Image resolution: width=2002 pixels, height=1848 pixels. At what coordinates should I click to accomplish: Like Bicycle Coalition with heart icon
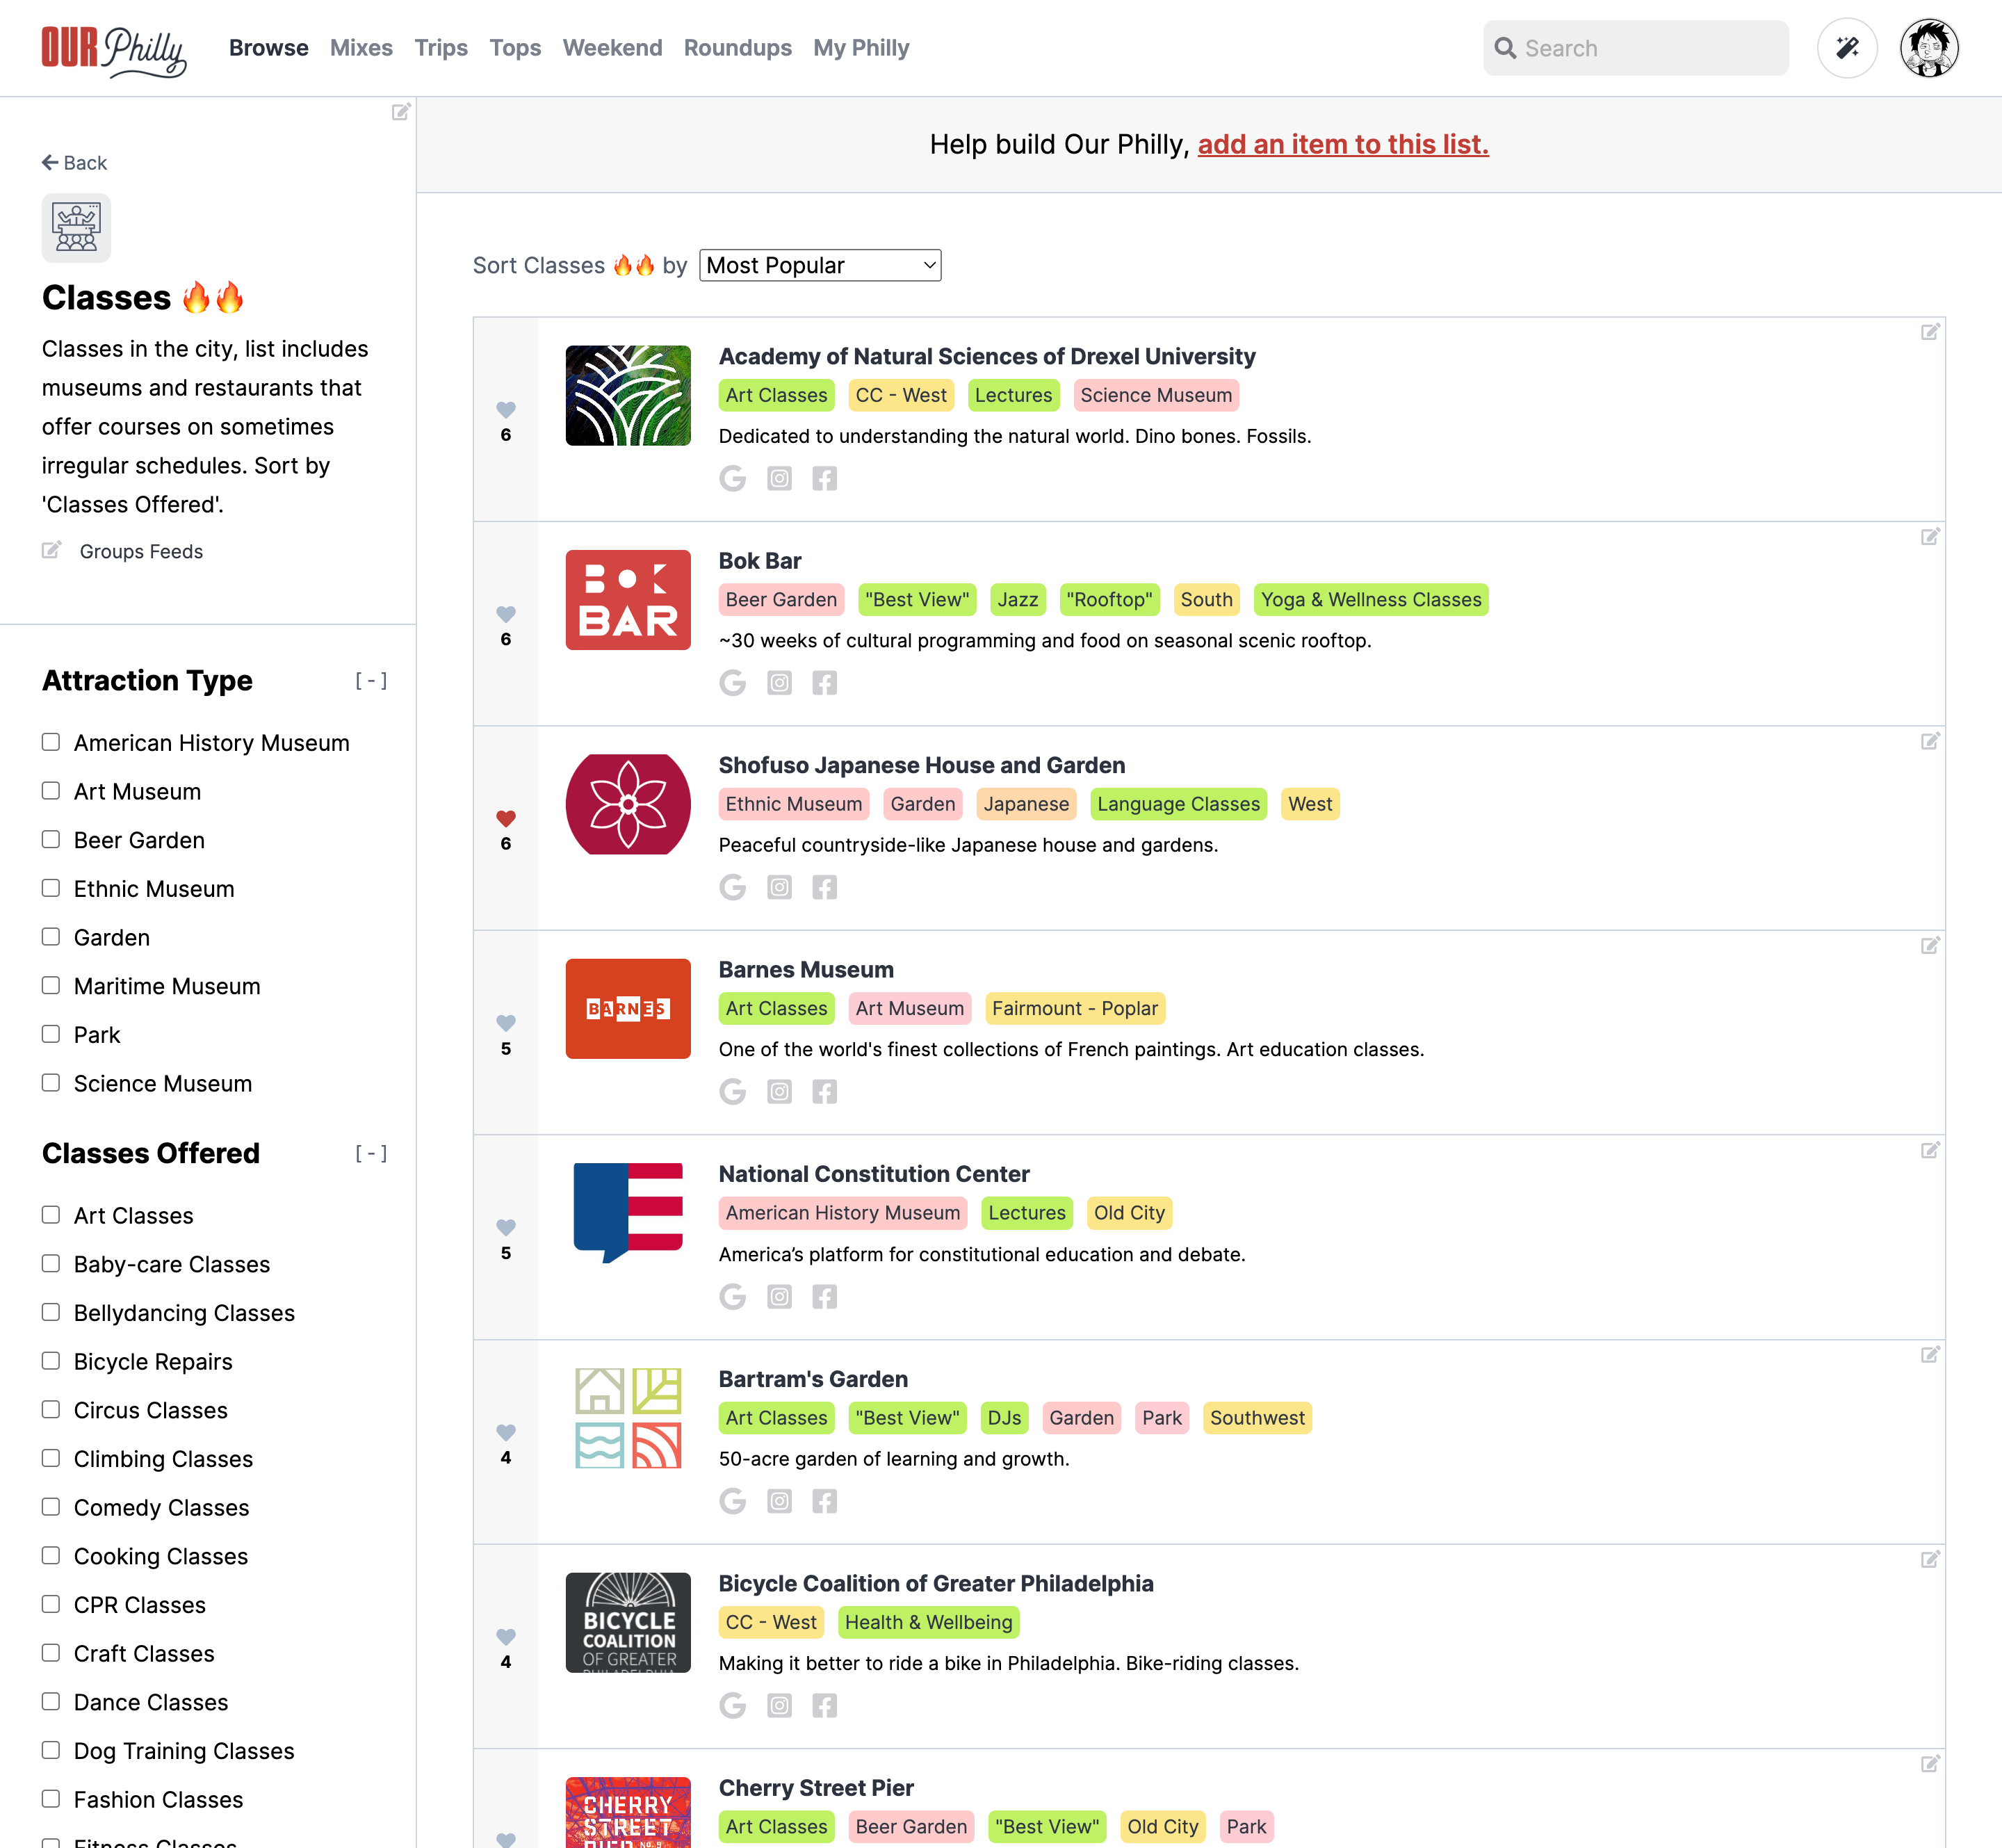tap(506, 1636)
